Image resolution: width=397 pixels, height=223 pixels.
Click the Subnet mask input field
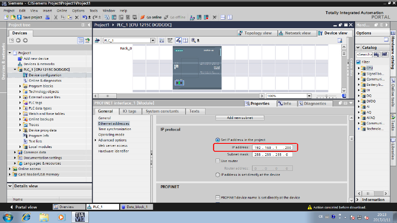(x=272, y=155)
